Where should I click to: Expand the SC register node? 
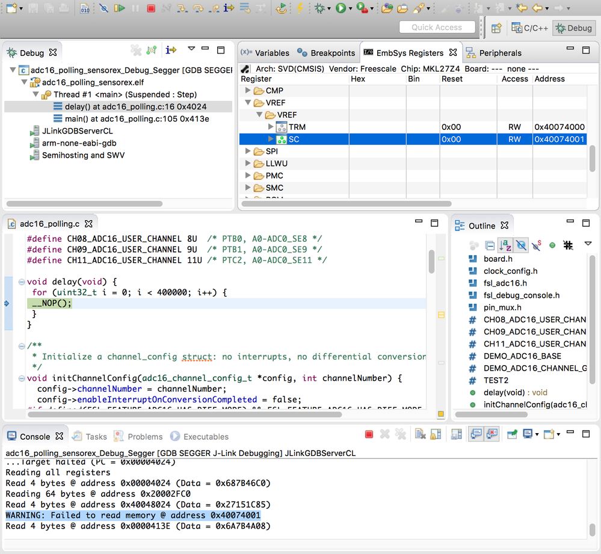tap(271, 140)
